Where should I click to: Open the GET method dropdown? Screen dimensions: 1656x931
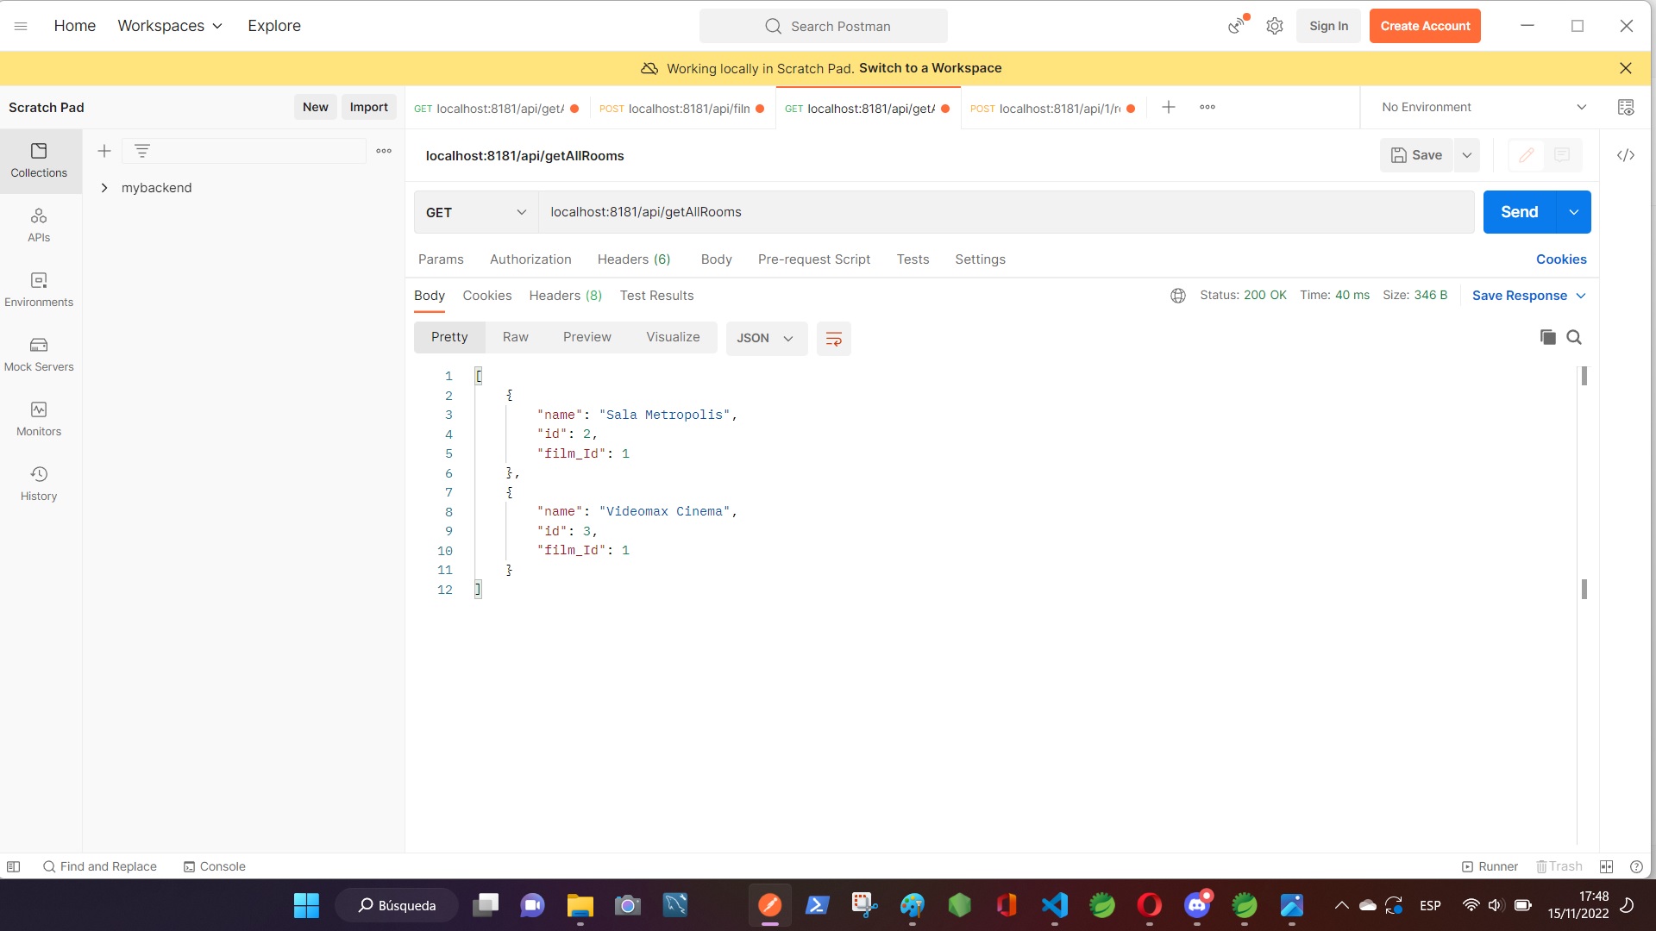[x=475, y=212]
